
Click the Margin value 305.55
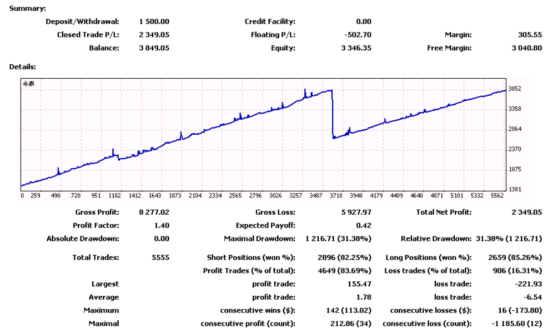click(530, 35)
